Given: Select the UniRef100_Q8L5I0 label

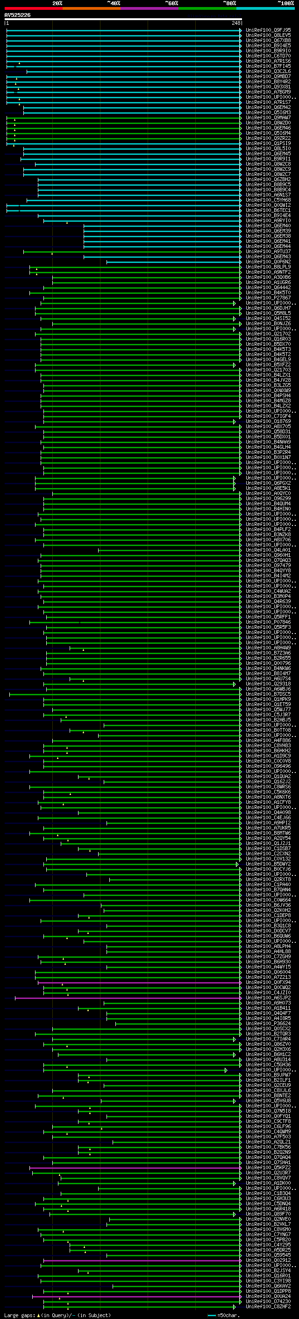Looking at the screenshot, I should tap(268, 149).
